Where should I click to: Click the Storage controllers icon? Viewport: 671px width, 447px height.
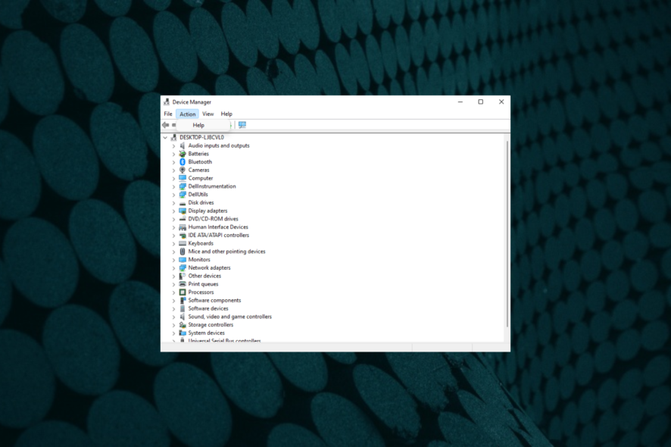click(183, 324)
